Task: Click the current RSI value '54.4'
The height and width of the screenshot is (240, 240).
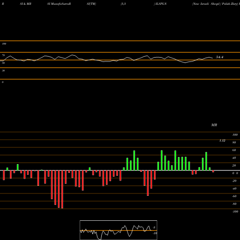Action: point(220,57)
